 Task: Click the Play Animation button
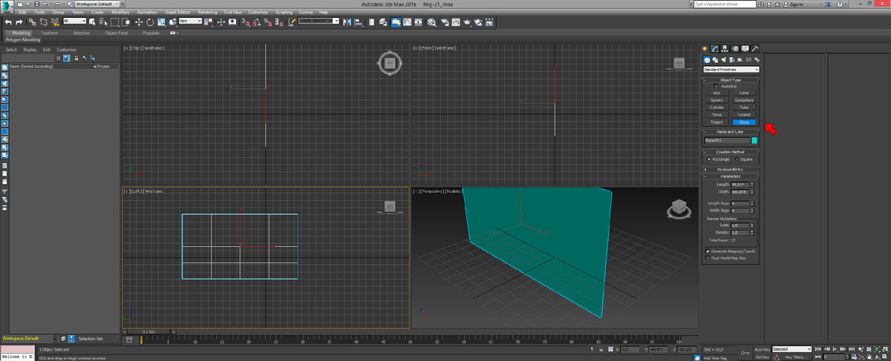(835, 349)
